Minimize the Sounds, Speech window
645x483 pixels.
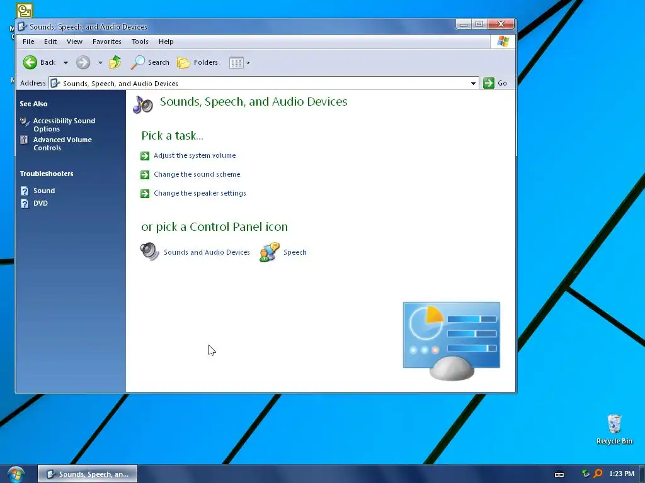[x=464, y=25]
